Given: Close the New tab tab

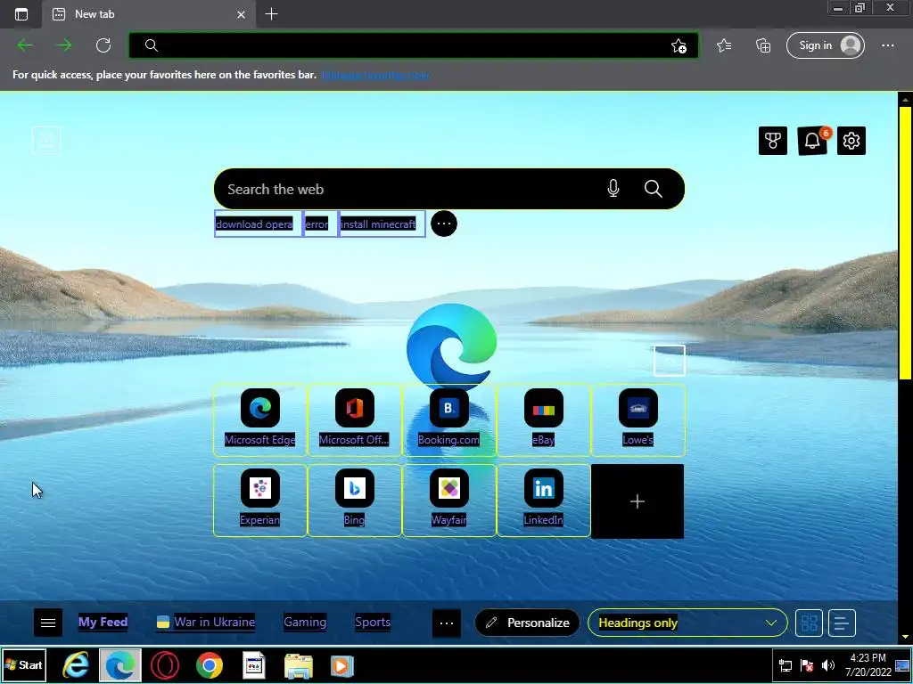Looking at the screenshot, I should [x=241, y=14].
